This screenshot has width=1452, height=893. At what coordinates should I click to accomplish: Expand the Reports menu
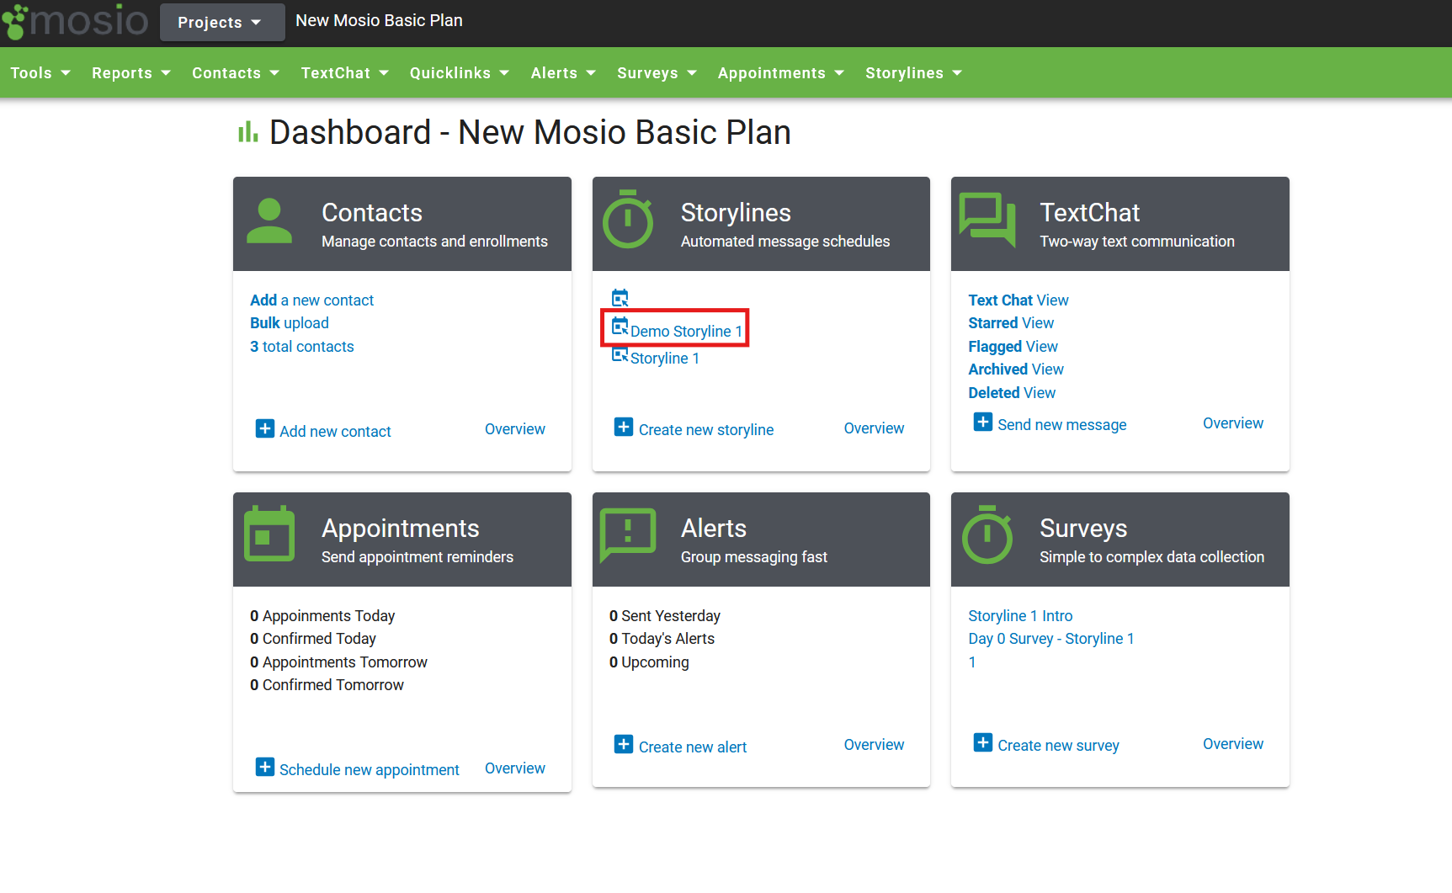click(131, 73)
